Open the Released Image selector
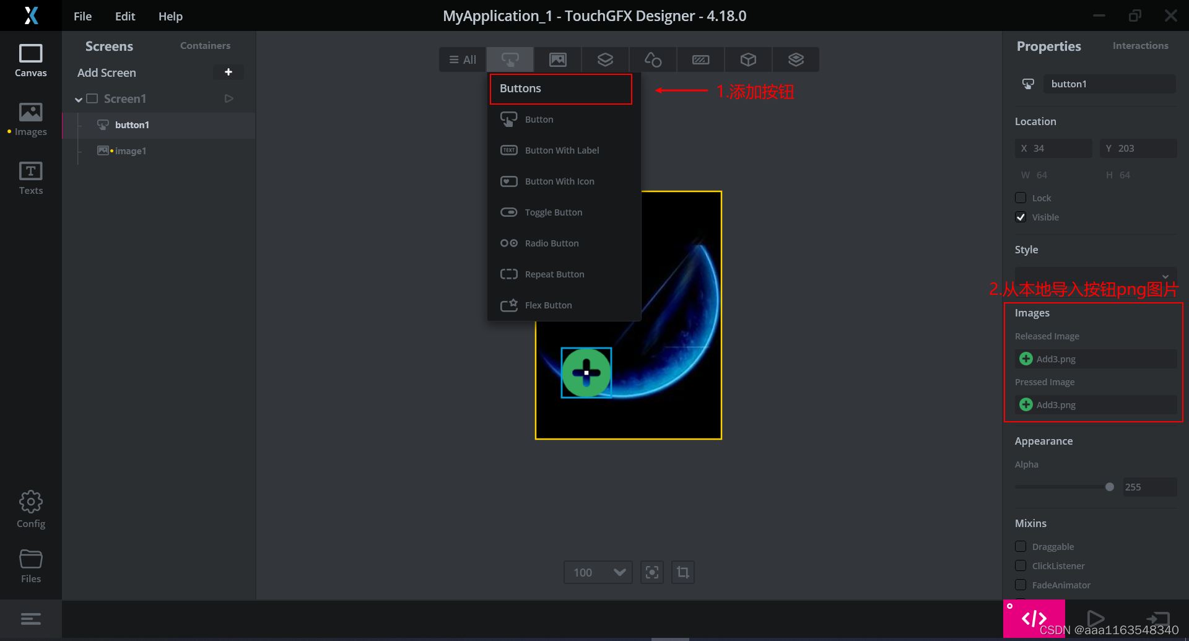The height and width of the screenshot is (641, 1189). click(x=1095, y=359)
